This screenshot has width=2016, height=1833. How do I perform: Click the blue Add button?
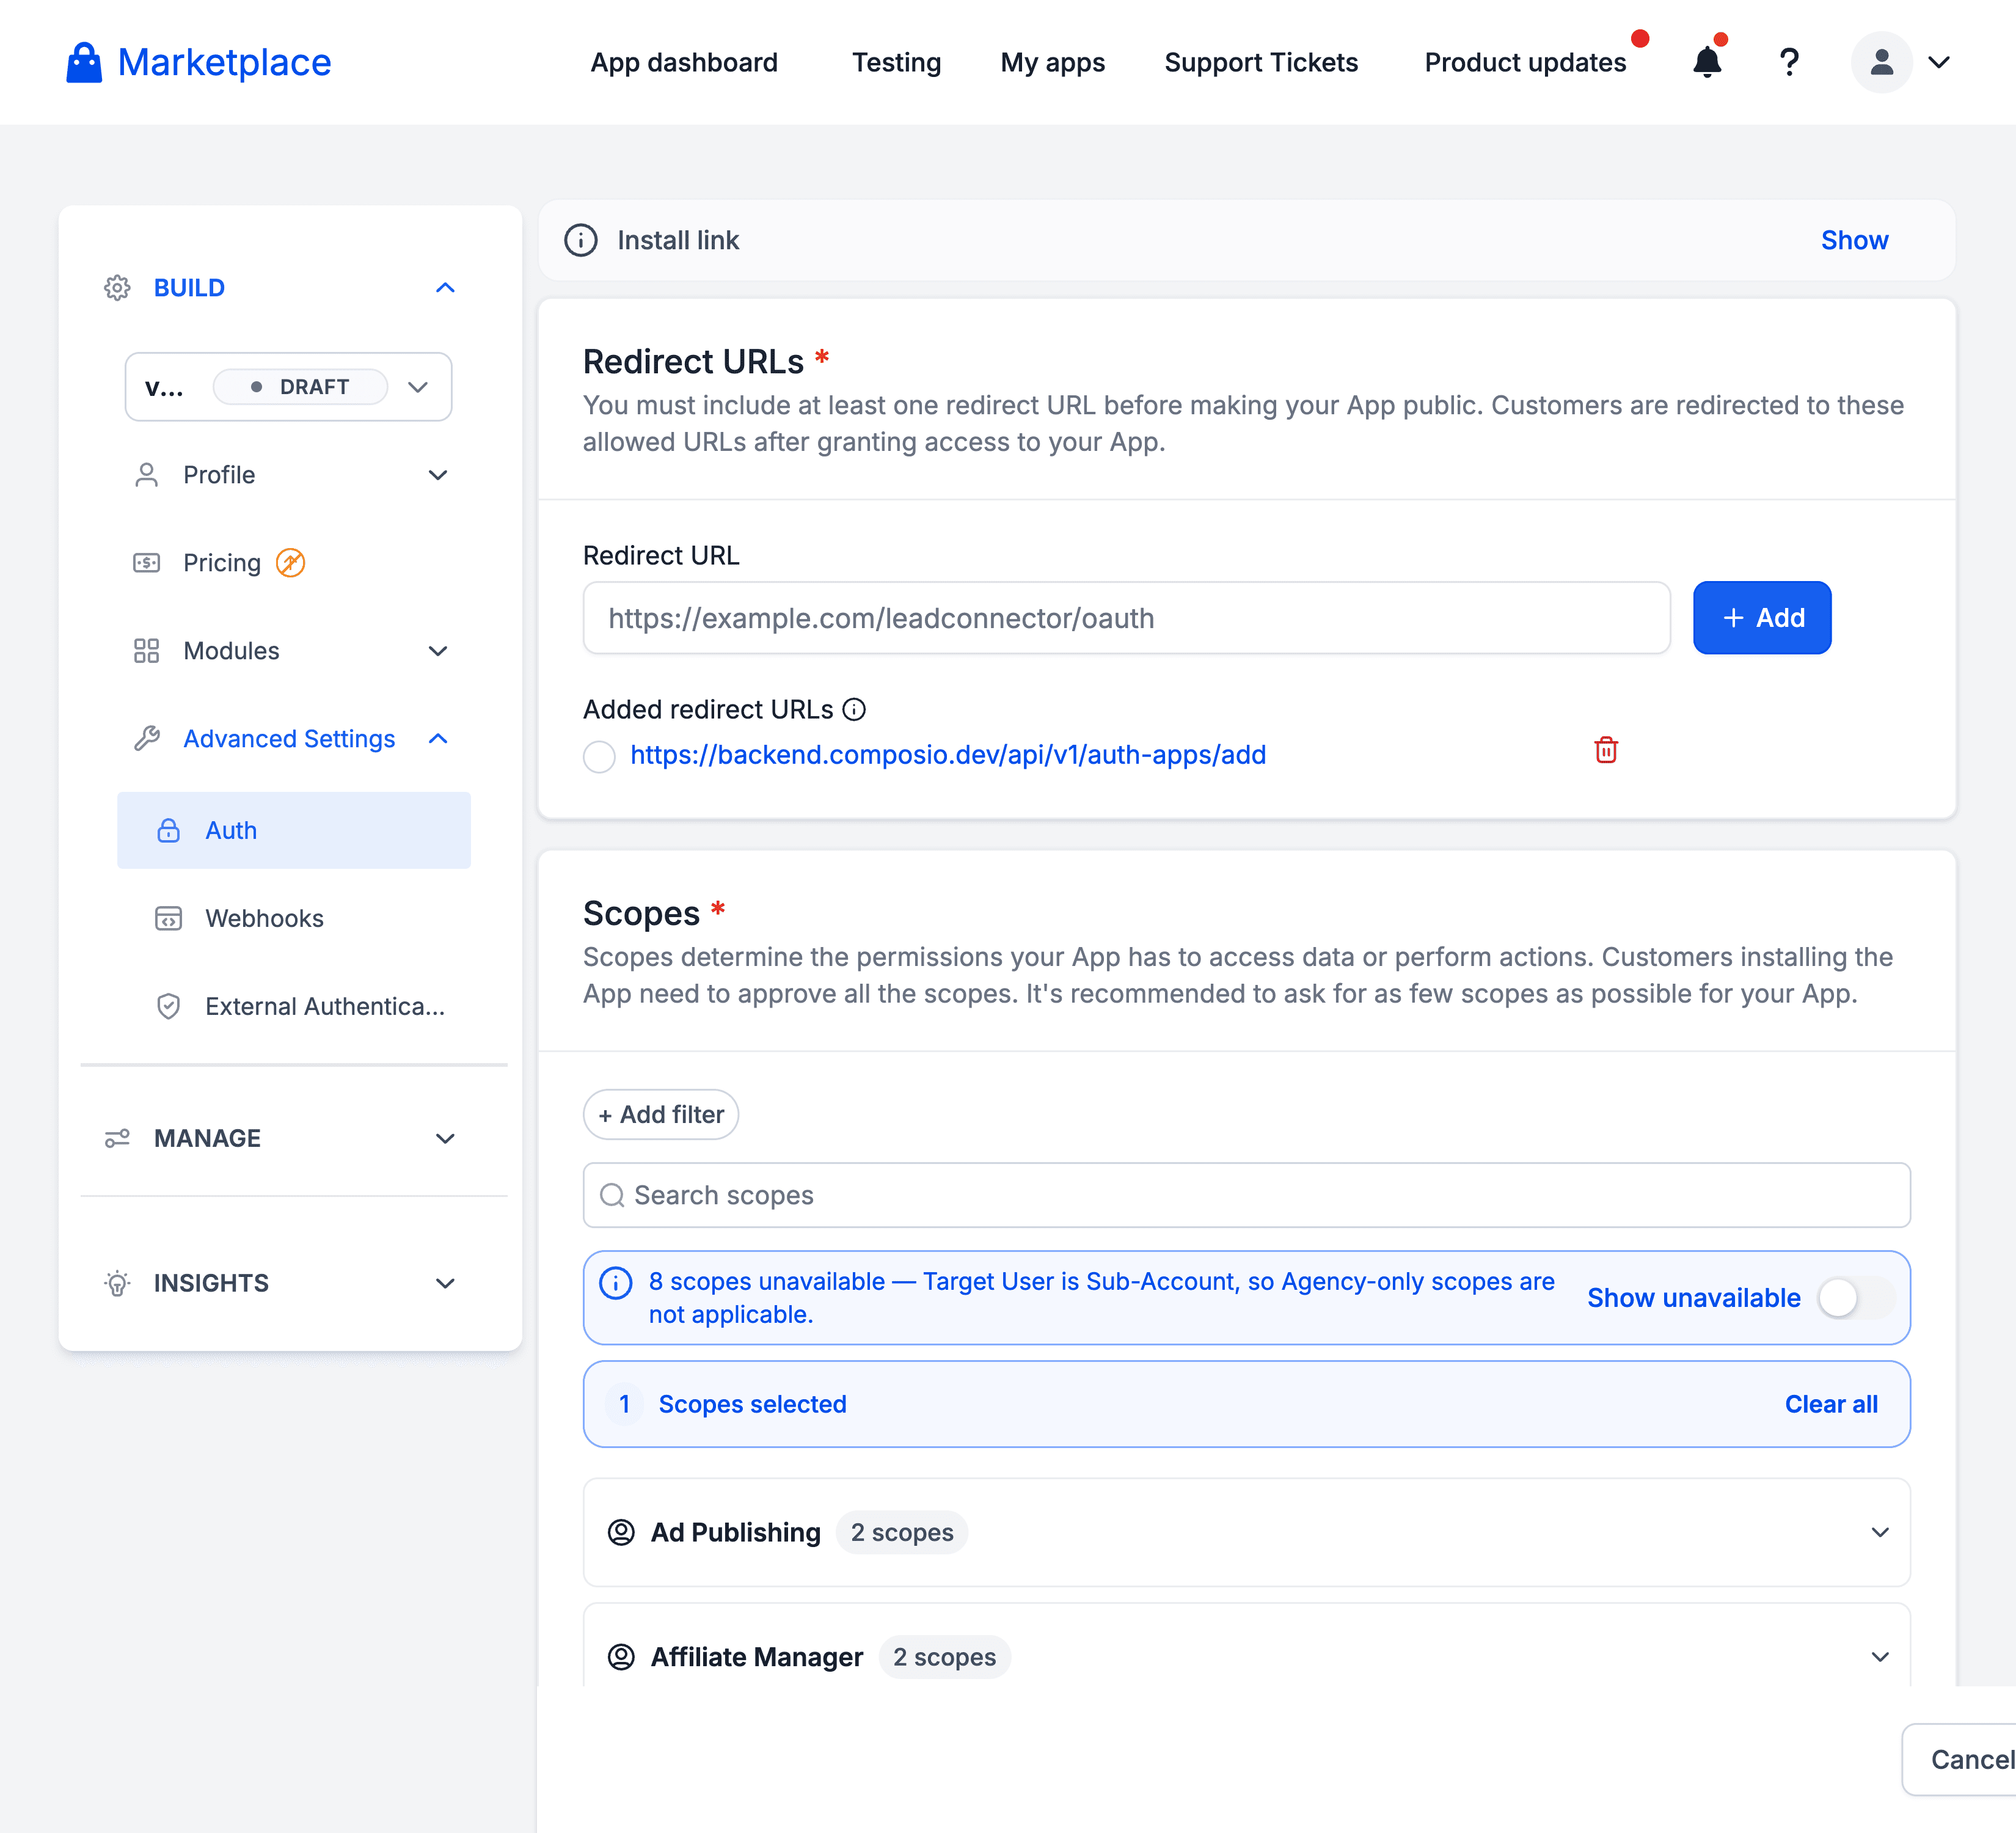coord(1762,618)
